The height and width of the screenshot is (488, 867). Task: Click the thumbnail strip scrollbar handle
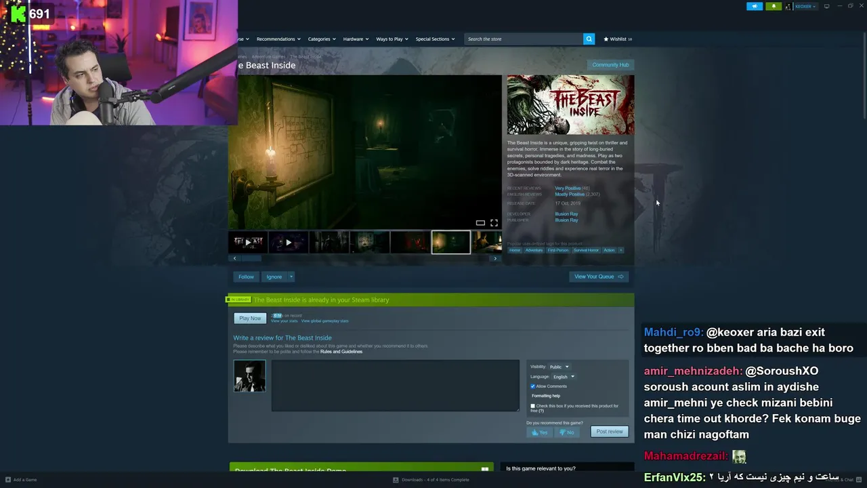[x=251, y=258]
